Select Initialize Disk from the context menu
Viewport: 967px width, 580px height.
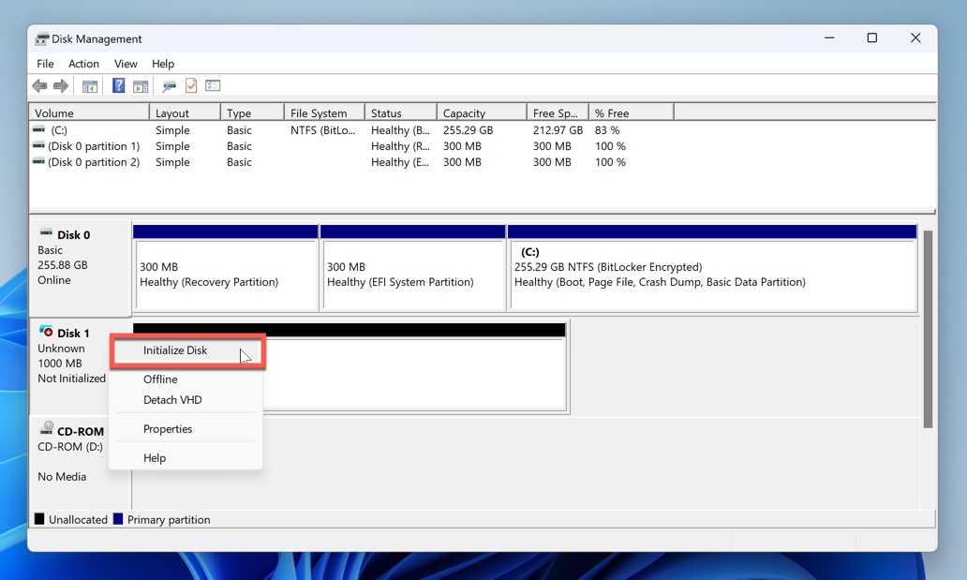[x=174, y=350]
